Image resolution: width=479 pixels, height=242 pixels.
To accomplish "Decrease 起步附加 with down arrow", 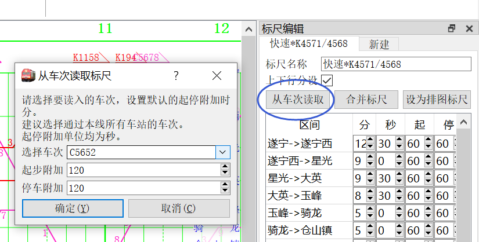I will point(225,173).
